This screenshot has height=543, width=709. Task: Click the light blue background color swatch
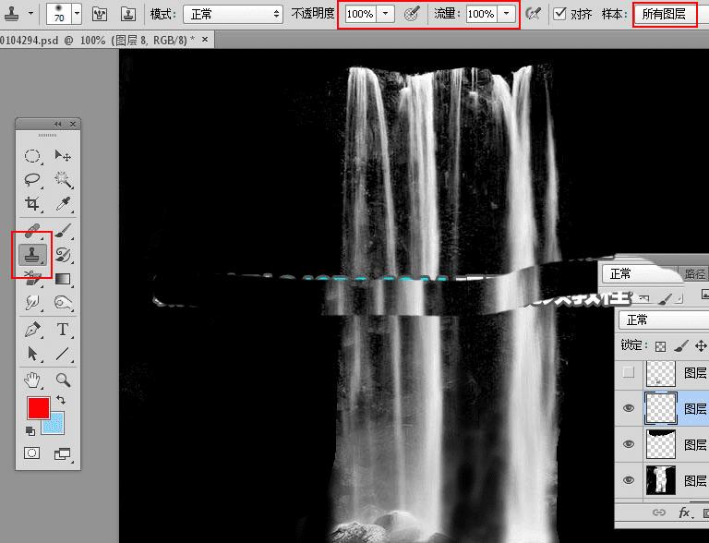point(55,424)
